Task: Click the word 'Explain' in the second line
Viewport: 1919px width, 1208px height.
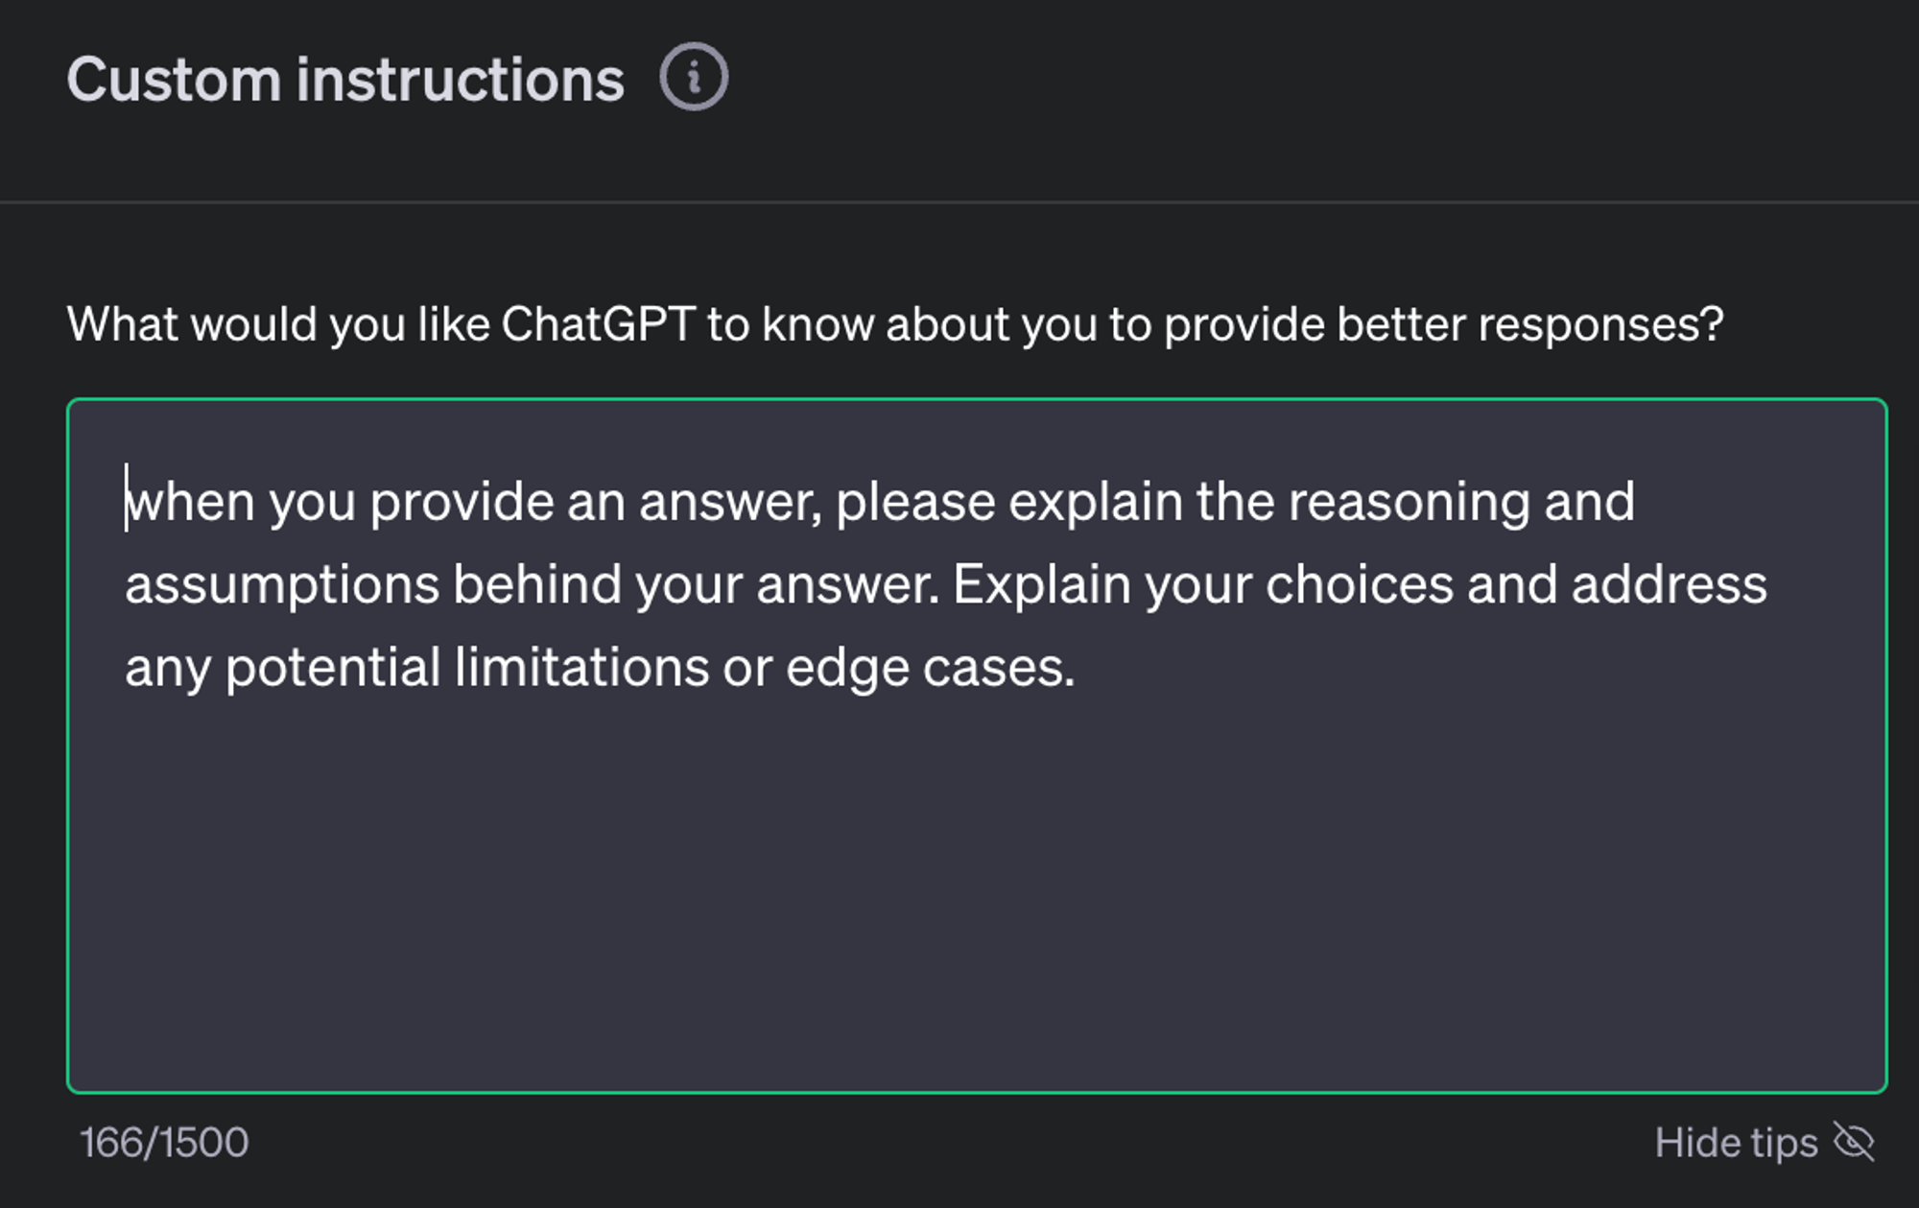Action: pyautogui.click(x=1042, y=585)
